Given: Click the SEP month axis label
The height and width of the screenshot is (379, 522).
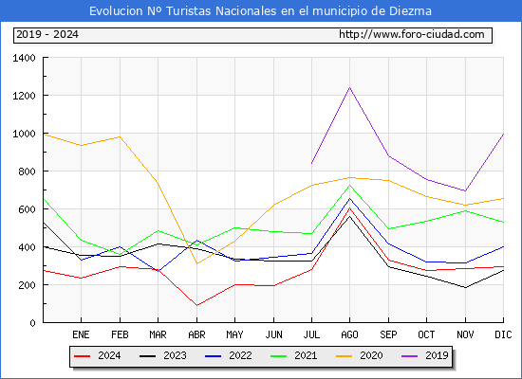Looking at the screenshot, I should 388,334.
